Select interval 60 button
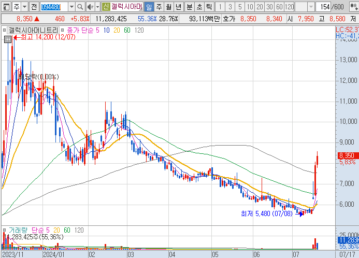359x258 pixels. (x=279, y=7)
